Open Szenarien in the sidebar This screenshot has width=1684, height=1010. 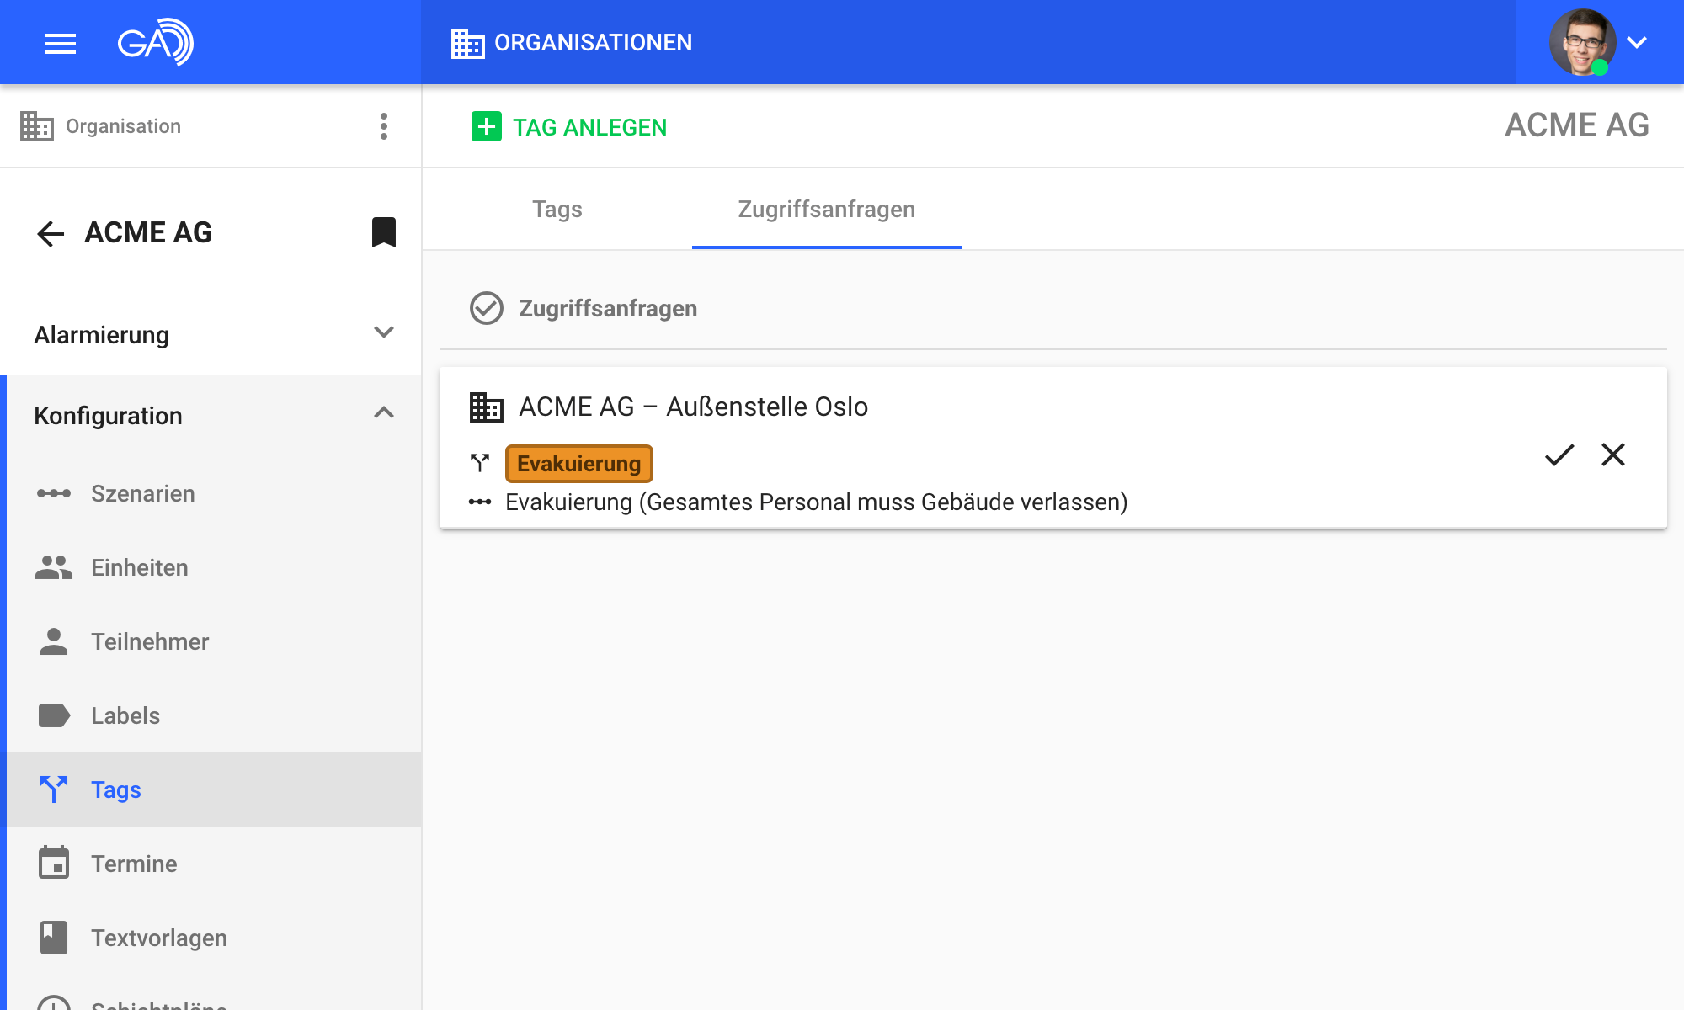coord(142,493)
